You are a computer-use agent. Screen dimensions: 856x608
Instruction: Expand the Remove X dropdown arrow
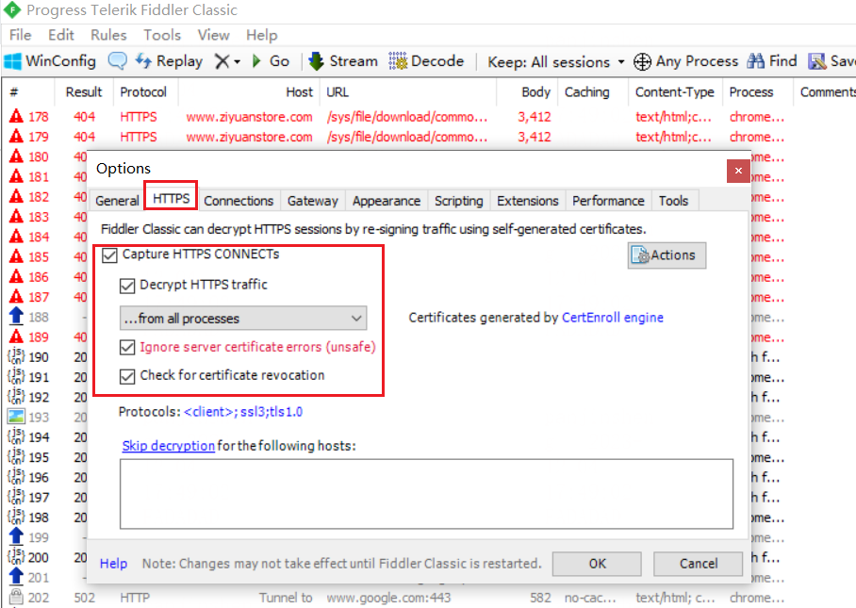tap(237, 61)
